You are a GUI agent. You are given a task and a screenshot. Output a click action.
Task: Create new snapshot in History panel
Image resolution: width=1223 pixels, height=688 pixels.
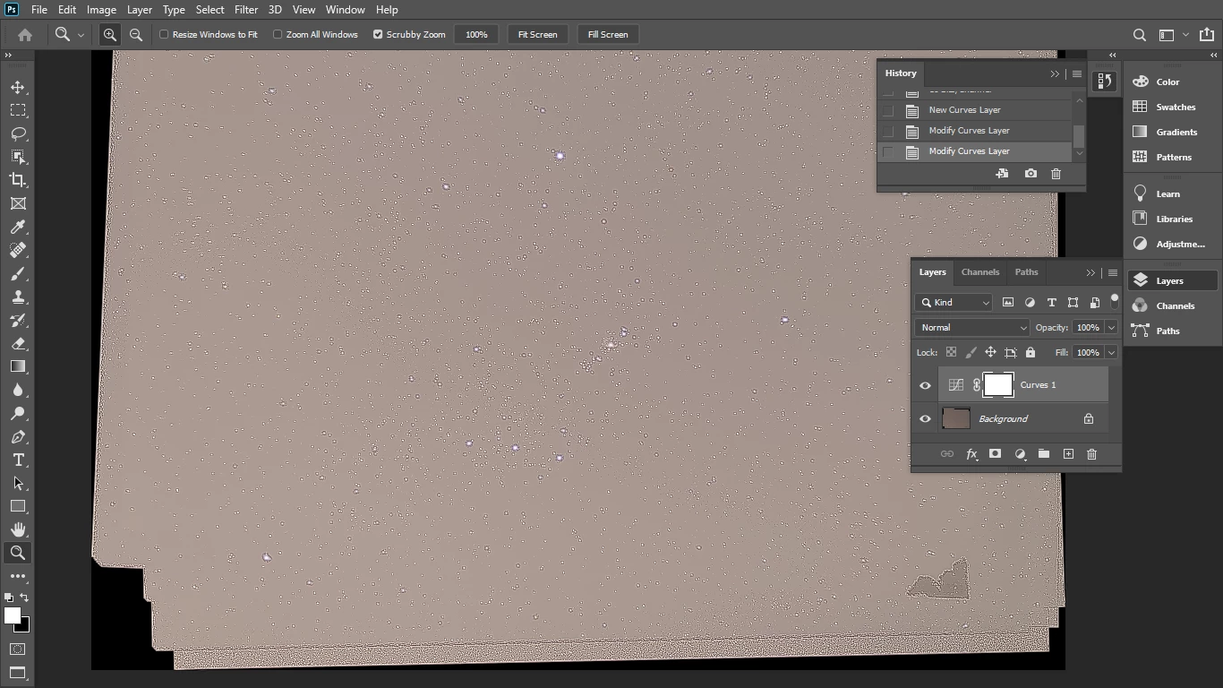click(x=1031, y=174)
